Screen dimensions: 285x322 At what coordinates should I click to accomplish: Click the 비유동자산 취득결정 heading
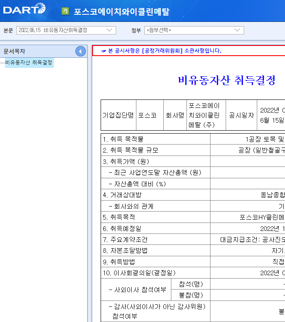click(226, 80)
